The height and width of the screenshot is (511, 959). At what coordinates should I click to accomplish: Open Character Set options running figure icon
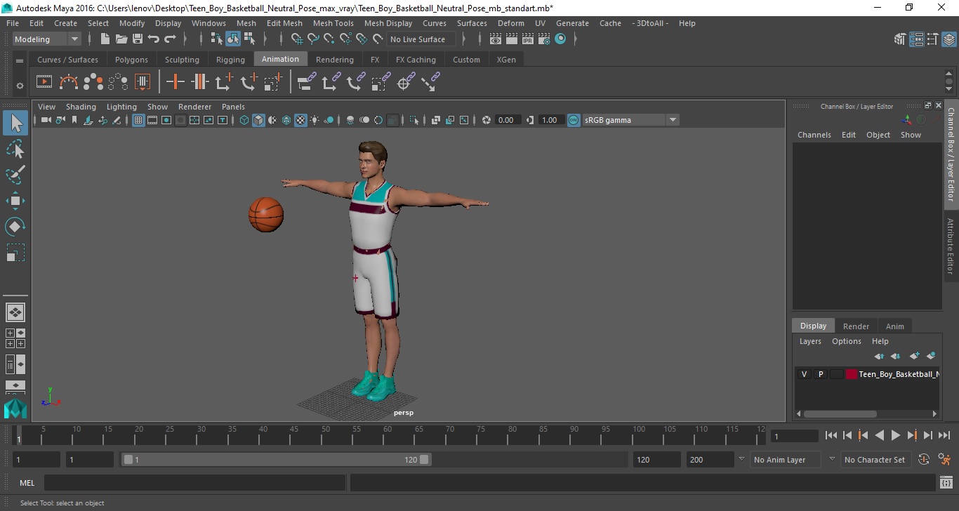point(944,460)
